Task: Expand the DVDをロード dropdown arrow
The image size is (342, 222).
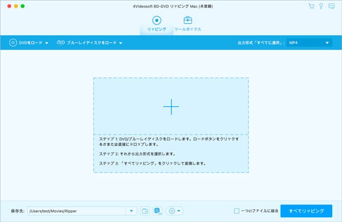Action: tap(47, 43)
